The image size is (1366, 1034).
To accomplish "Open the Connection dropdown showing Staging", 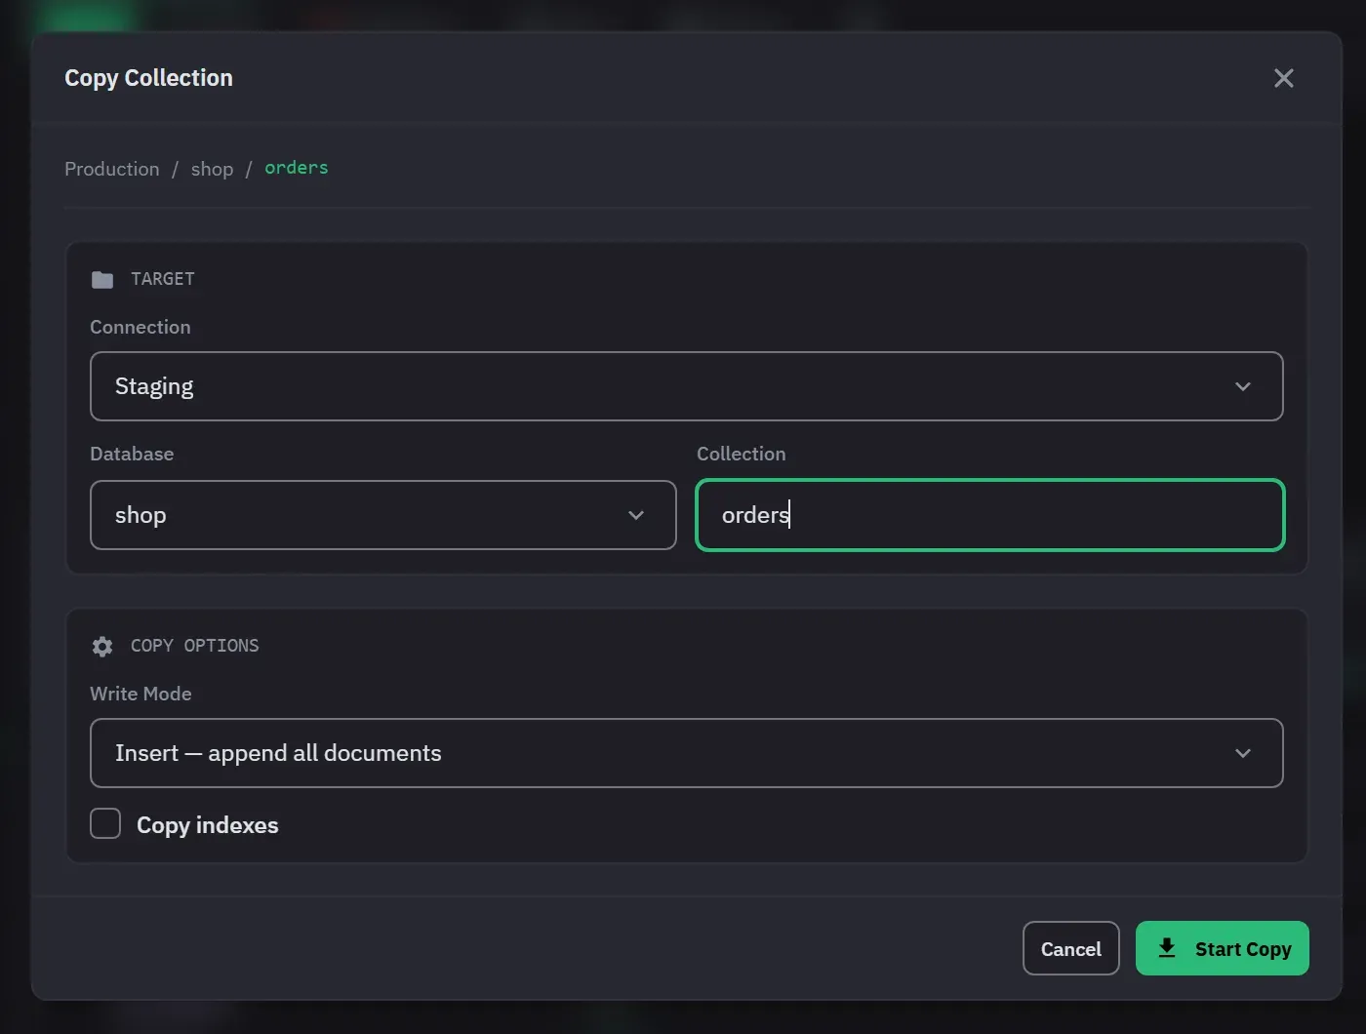I will click(686, 386).
